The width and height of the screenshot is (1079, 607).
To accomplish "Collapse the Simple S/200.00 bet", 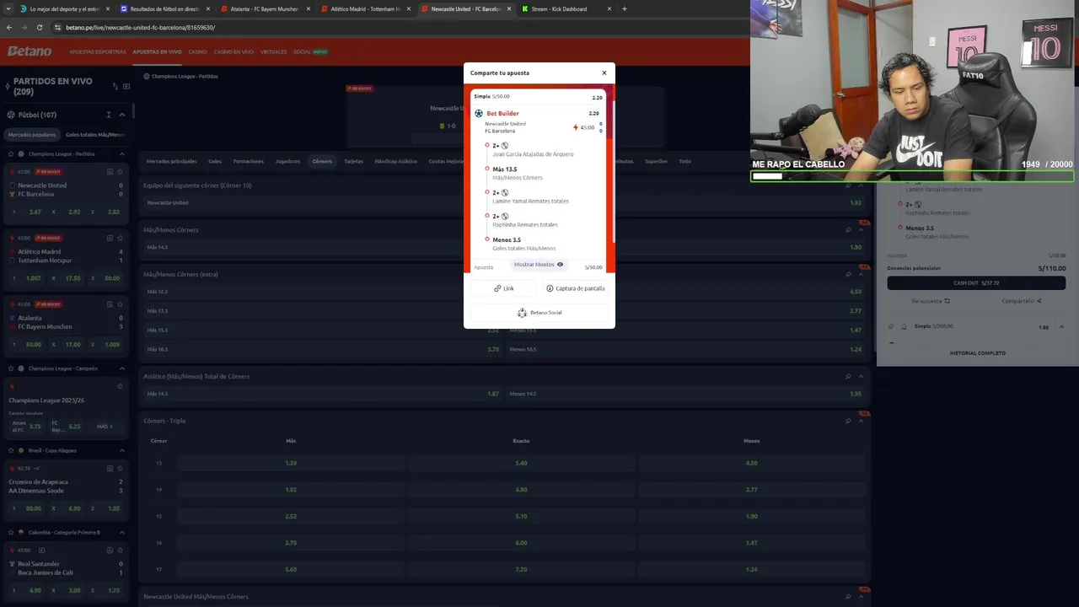I will [x=1061, y=326].
